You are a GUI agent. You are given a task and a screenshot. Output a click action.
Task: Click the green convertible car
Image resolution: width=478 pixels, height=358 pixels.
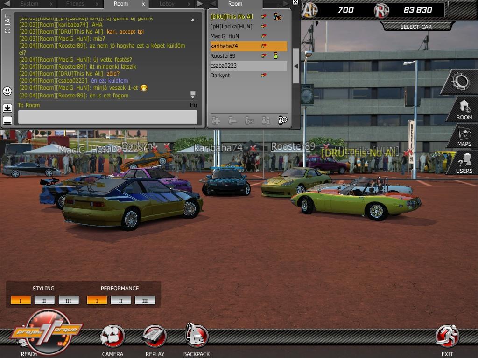click(x=356, y=201)
